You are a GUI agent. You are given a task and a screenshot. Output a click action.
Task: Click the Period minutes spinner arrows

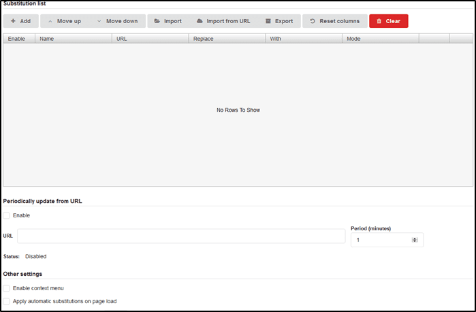coord(415,240)
